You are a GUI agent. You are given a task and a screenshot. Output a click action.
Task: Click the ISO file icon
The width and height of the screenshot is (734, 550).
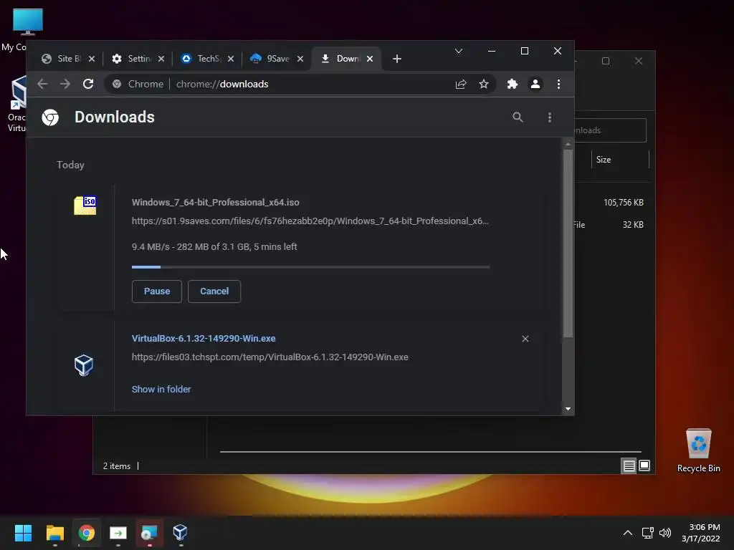85,206
